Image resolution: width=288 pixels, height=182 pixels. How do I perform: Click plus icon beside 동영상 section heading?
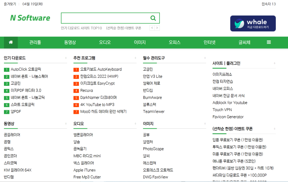tap(66, 124)
